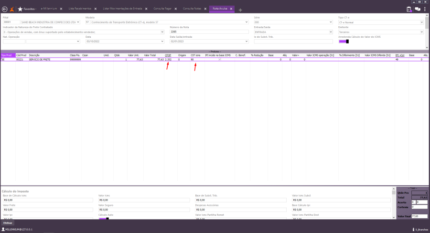Click the Número da Nota field
The height and width of the screenshot is (233, 430).
point(209,32)
